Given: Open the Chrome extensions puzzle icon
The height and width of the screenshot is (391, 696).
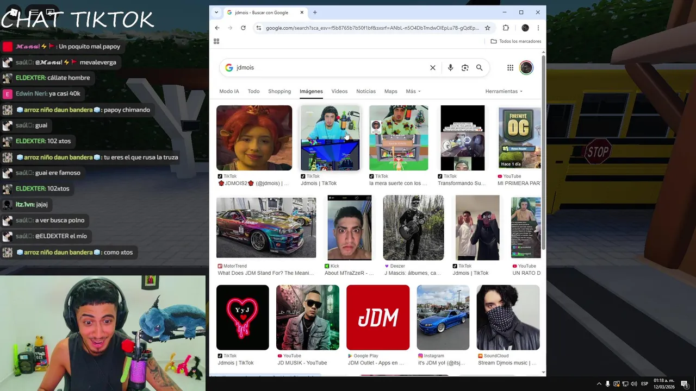Looking at the screenshot, I should click(506, 28).
